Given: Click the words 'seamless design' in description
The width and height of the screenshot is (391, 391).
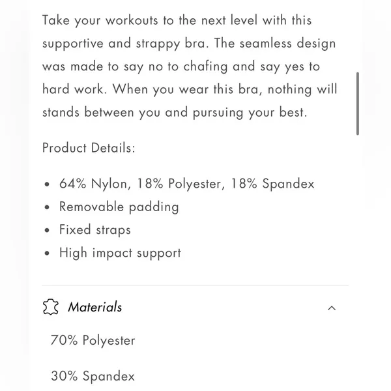Looking at the screenshot, I should click(x=287, y=44).
